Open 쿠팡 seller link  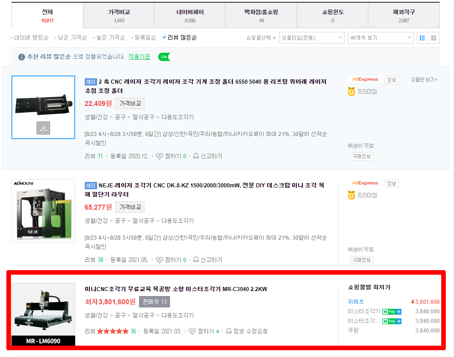353,331
